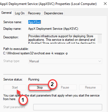Switch to the General tab
This screenshot has width=108, height=112.
click(6, 13)
